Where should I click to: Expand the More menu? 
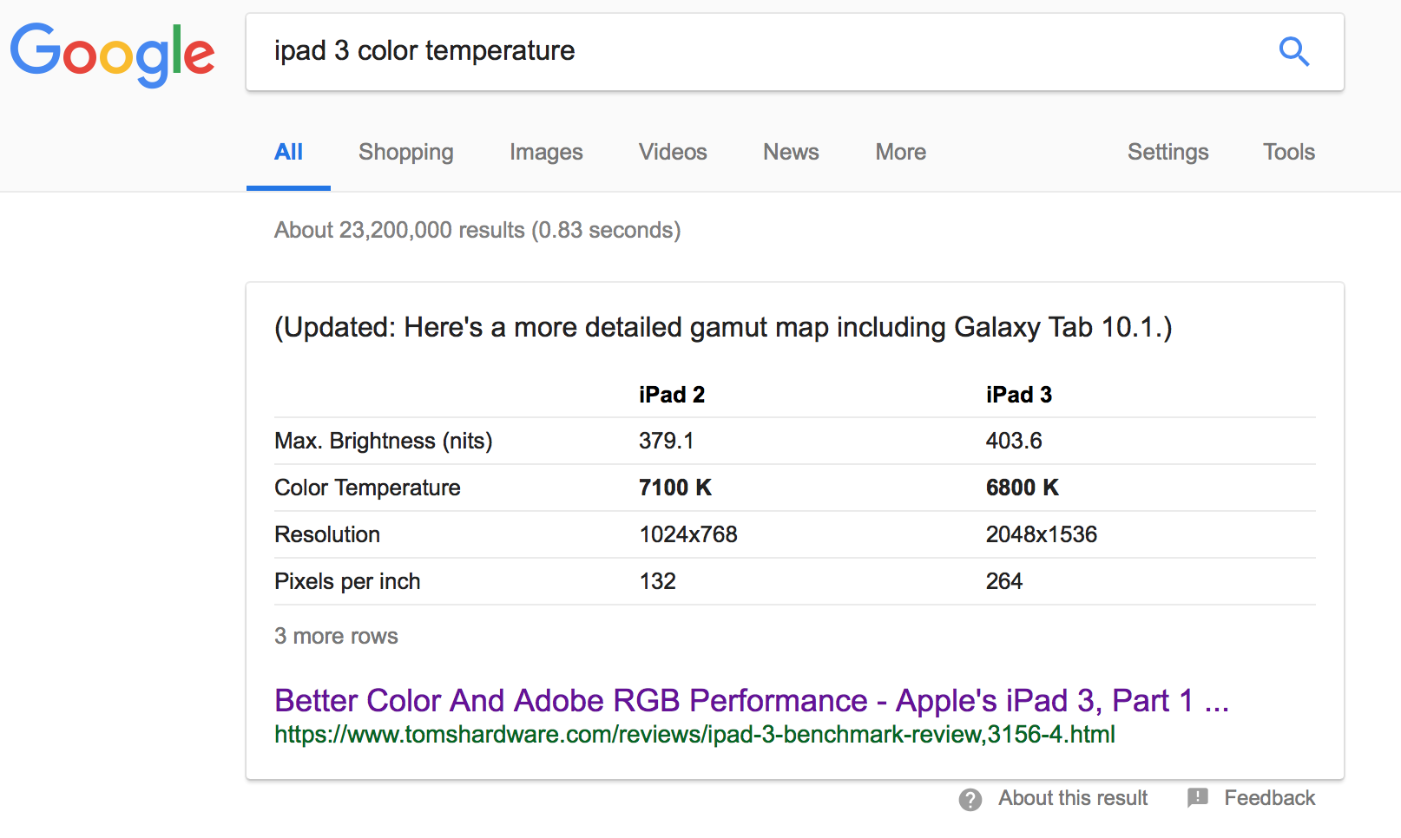(x=900, y=153)
